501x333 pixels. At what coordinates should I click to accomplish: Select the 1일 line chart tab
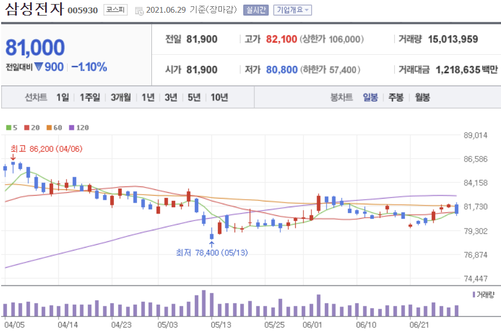point(63,98)
